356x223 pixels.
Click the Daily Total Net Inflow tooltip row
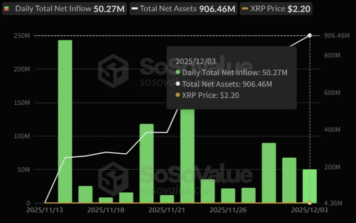click(x=231, y=72)
